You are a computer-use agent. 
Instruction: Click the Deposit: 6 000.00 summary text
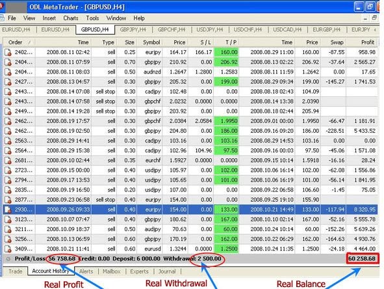click(136, 258)
